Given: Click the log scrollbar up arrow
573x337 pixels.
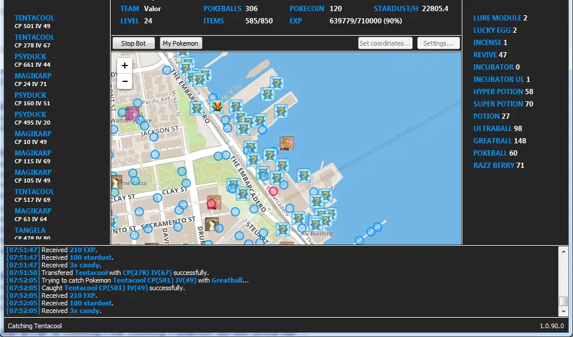Looking at the screenshot, I should tap(563, 250).
